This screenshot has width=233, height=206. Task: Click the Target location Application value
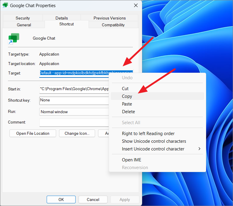click(x=49, y=64)
